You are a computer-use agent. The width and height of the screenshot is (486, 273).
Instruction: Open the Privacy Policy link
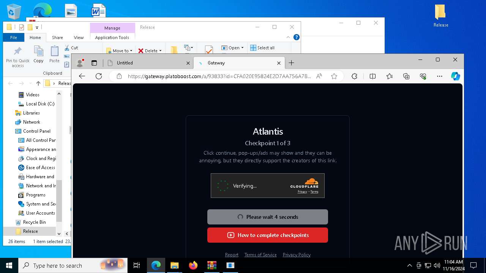coord(297,255)
